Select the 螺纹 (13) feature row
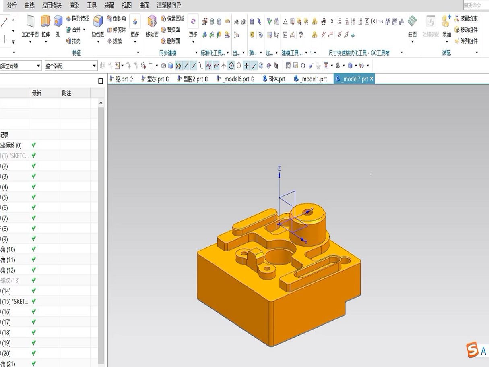 [49, 280]
